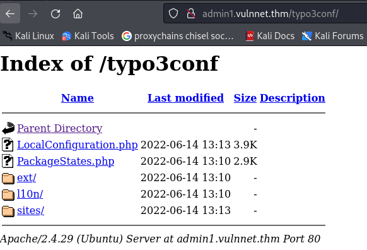Click the Kali Docs bookmark favicon
The image size is (367, 250).
(250, 36)
